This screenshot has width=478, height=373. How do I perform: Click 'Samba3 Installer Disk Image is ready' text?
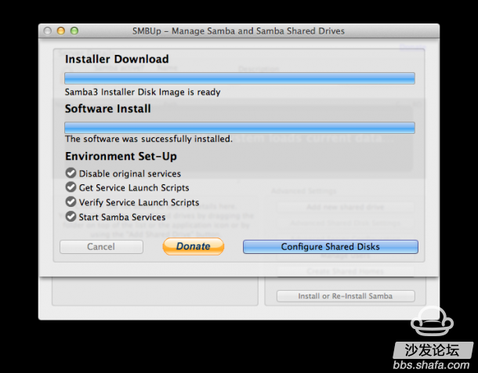[x=143, y=92]
